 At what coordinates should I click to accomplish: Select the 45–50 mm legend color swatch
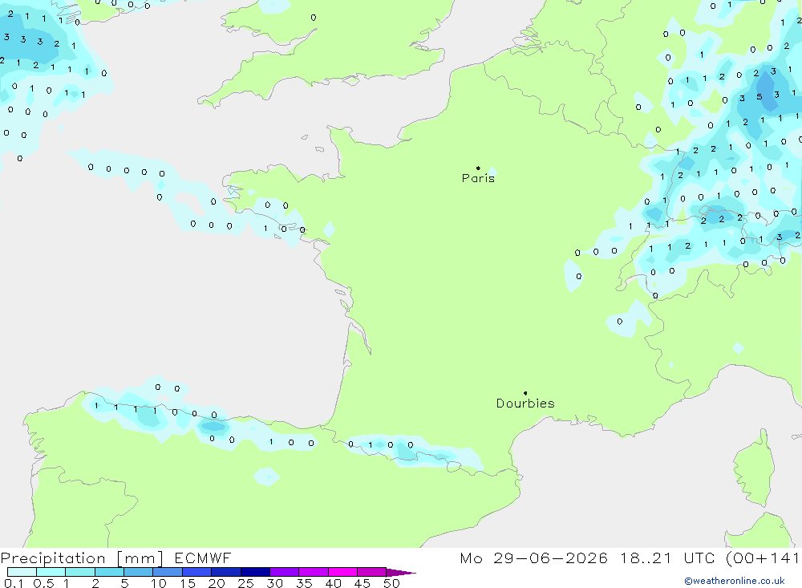point(372,572)
